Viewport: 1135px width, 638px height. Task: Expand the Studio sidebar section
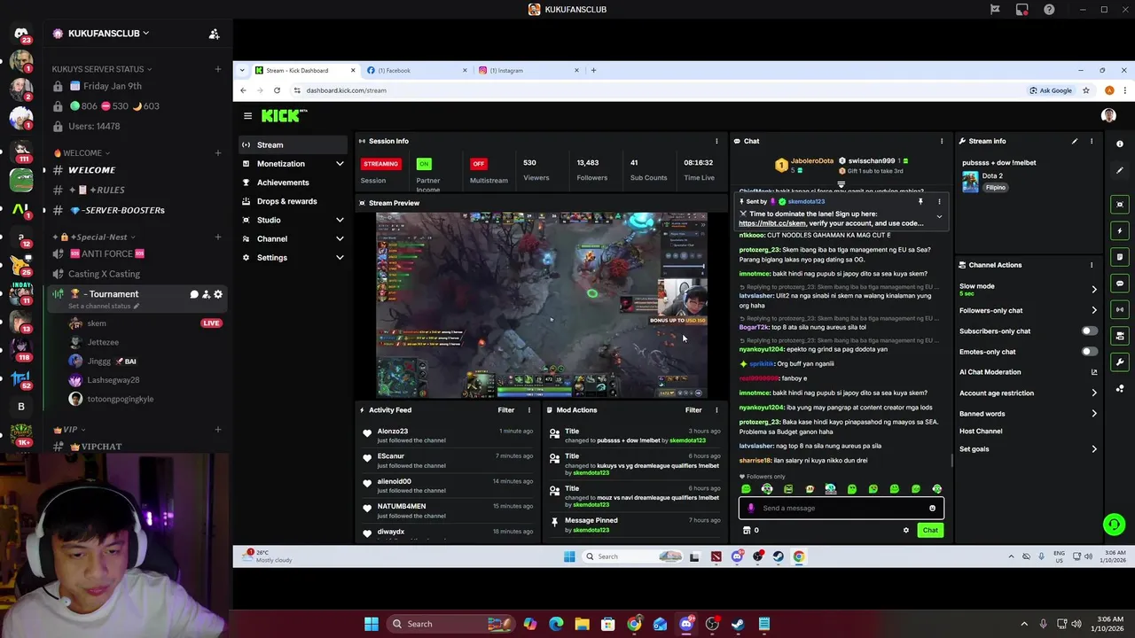coord(340,220)
